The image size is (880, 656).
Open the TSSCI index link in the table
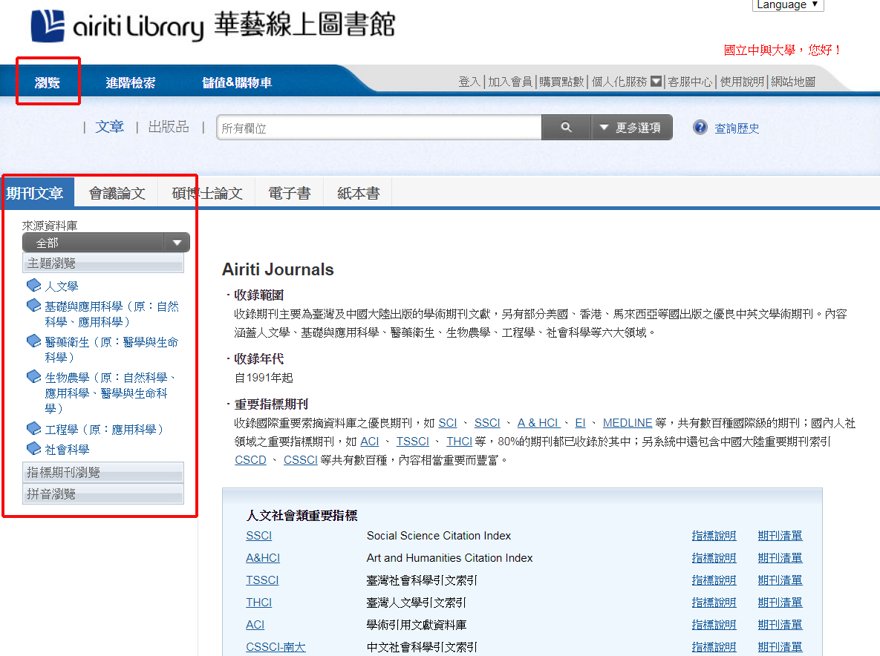pos(262,580)
